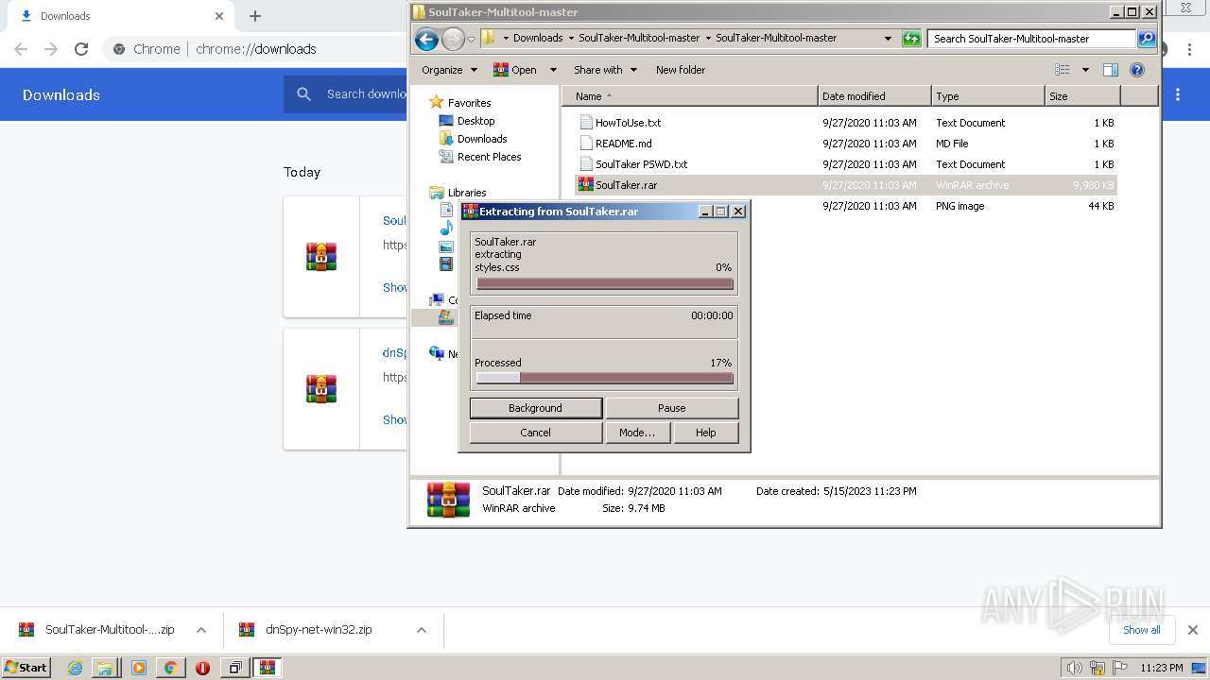Open Opera from the taskbar
This screenshot has height=680, width=1210.
tap(202, 668)
